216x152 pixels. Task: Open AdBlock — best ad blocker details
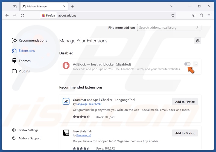tap(102, 64)
